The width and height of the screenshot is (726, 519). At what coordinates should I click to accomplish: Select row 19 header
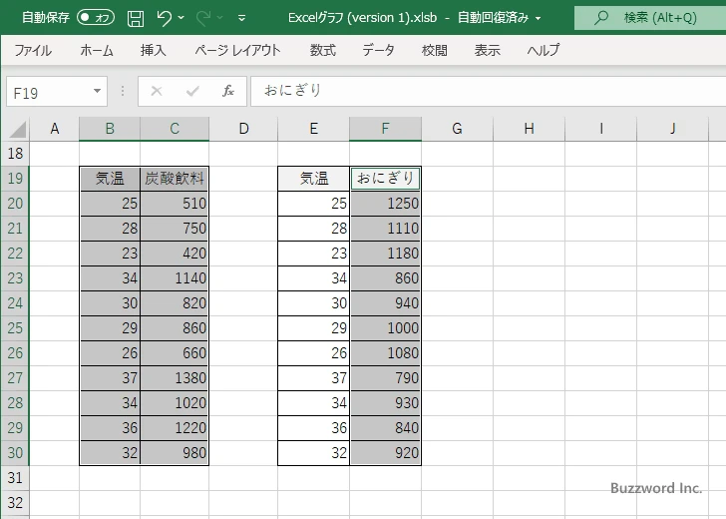15,179
